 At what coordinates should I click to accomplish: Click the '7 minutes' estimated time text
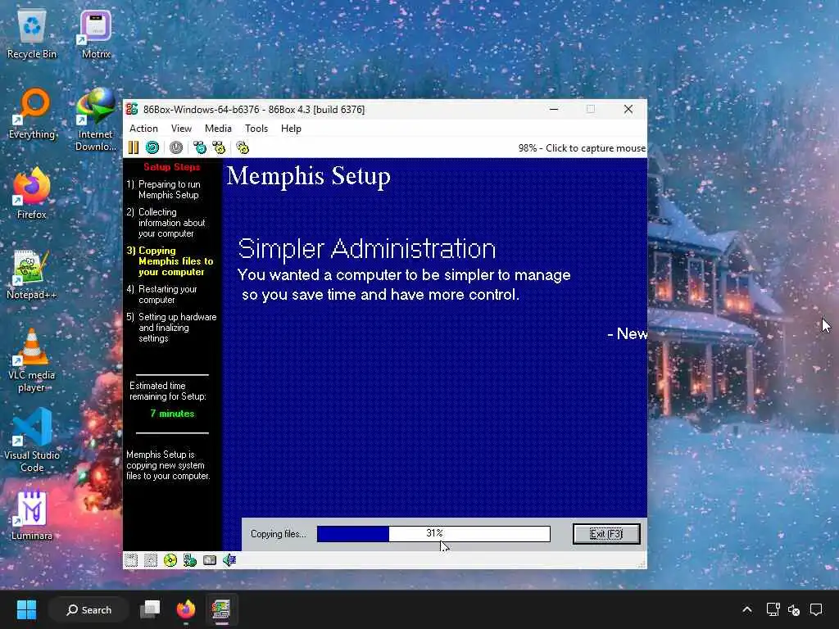tap(172, 414)
